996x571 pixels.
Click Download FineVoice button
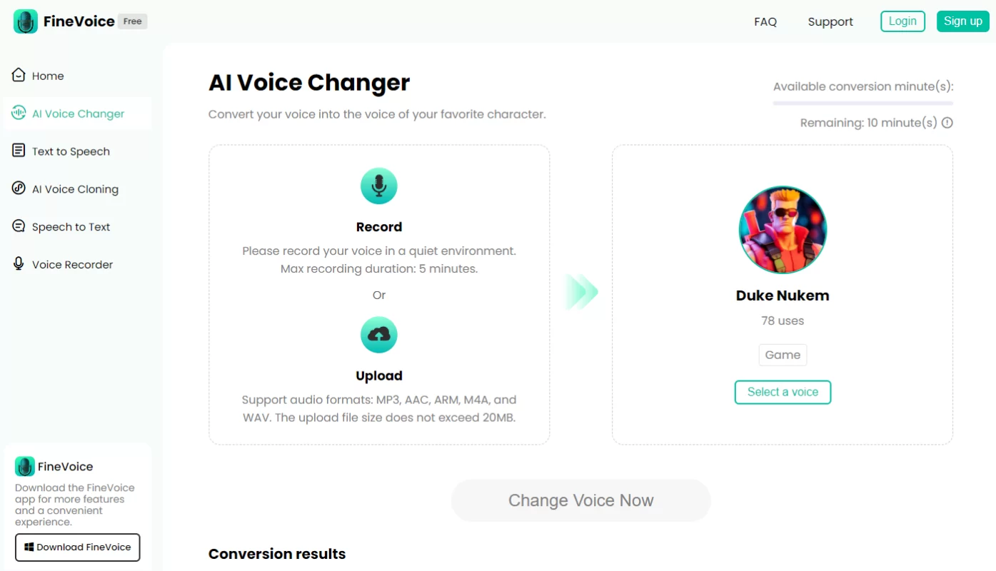pos(78,547)
